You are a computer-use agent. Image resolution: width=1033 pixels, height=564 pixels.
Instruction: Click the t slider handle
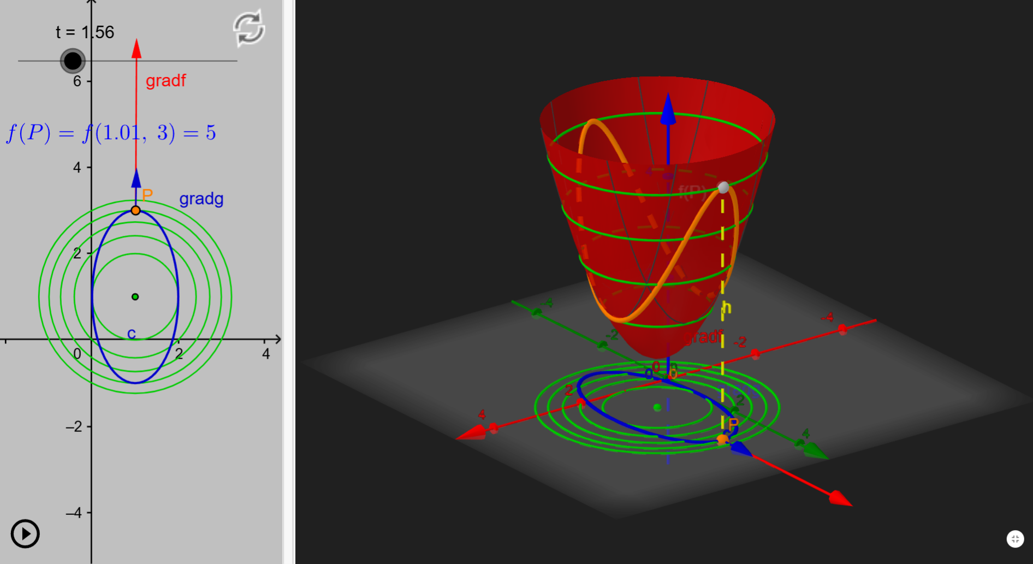click(x=73, y=61)
